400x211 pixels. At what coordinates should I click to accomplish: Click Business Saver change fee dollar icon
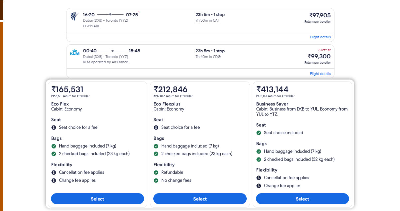click(259, 186)
